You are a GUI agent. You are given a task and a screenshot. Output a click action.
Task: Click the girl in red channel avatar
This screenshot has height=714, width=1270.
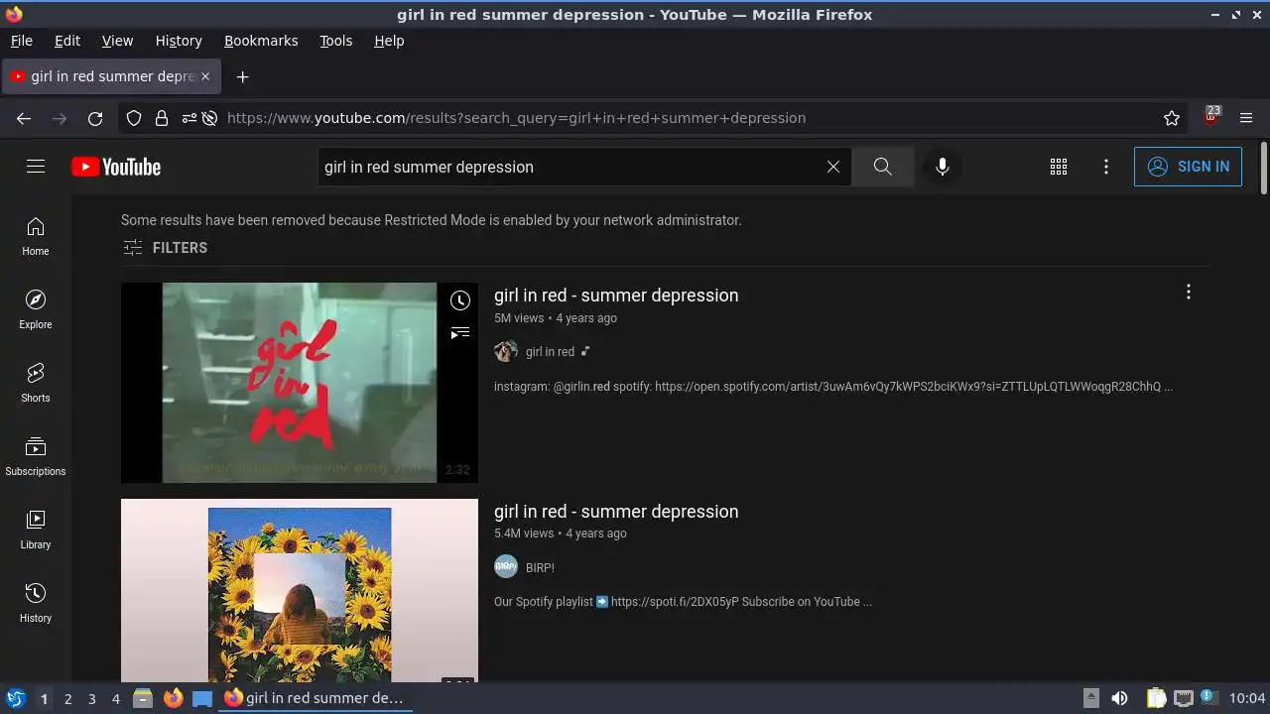pyautogui.click(x=506, y=351)
